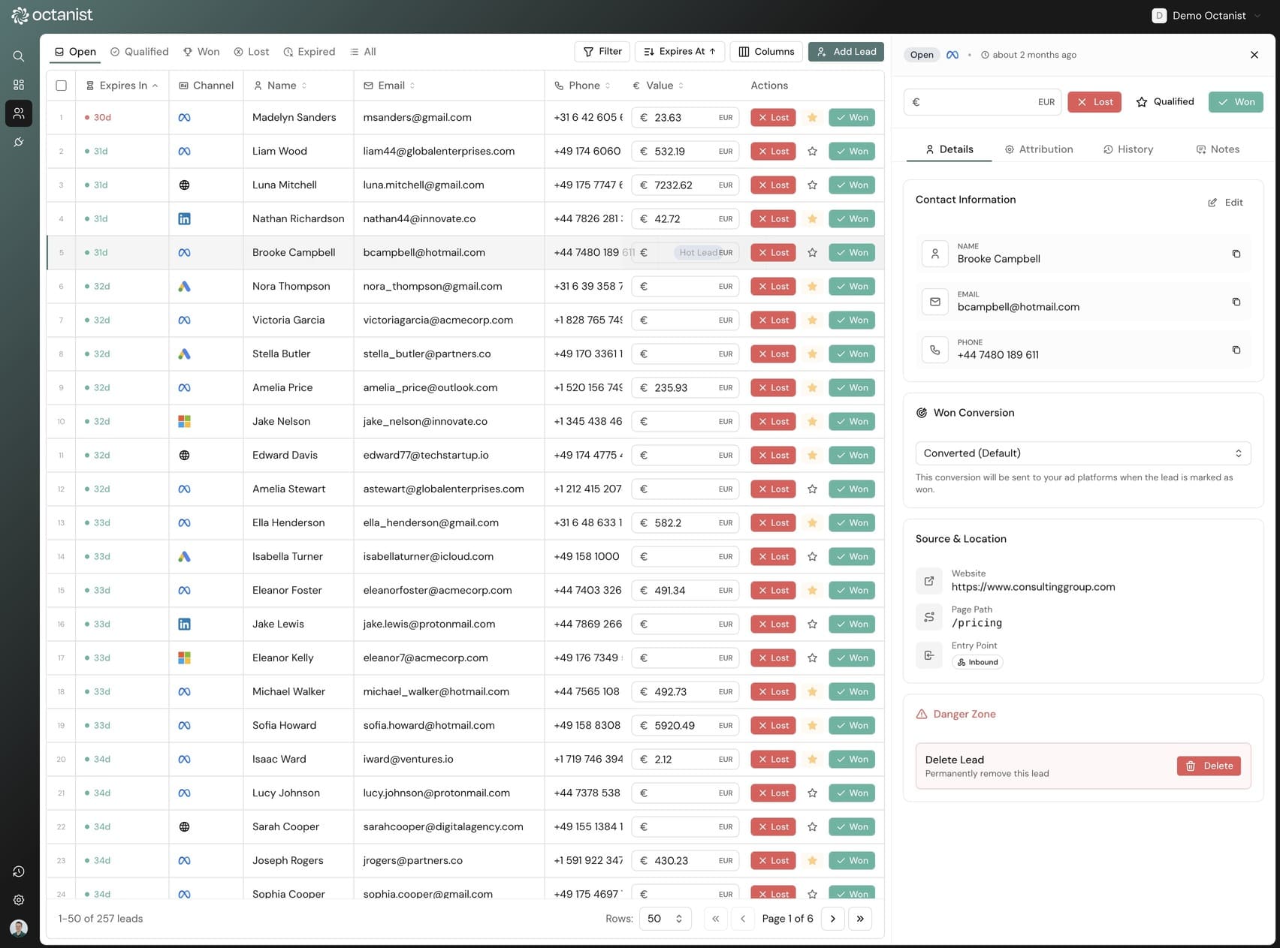The width and height of the screenshot is (1280, 948).
Task: Open the integrations plug icon in sidebar
Action: point(19,142)
